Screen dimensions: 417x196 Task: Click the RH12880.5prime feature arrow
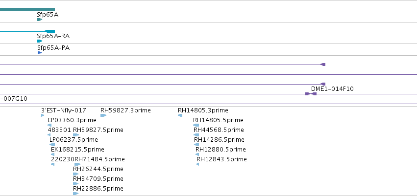pyautogui.click(x=197, y=154)
